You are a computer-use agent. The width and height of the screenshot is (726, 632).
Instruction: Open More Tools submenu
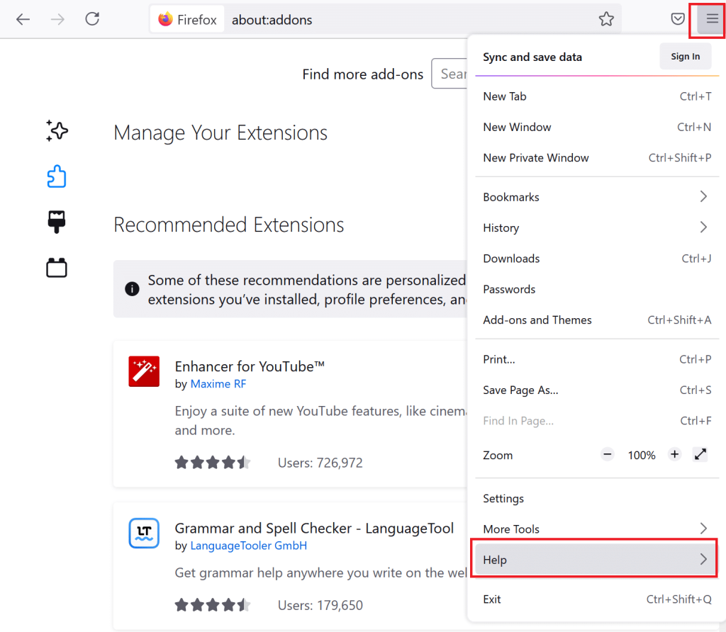(x=594, y=529)
